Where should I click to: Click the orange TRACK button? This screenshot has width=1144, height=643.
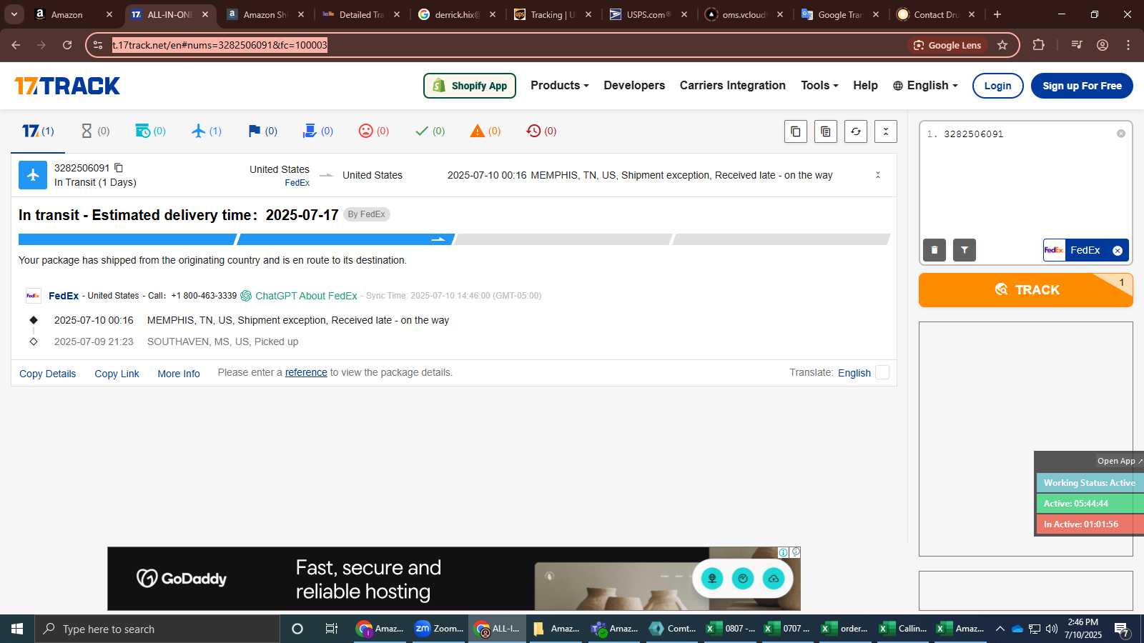coord(1026,290)
